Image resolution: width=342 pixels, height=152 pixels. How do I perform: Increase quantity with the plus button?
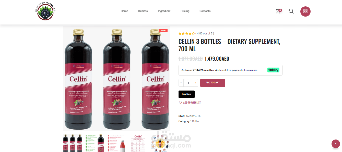tap(196, 83)
